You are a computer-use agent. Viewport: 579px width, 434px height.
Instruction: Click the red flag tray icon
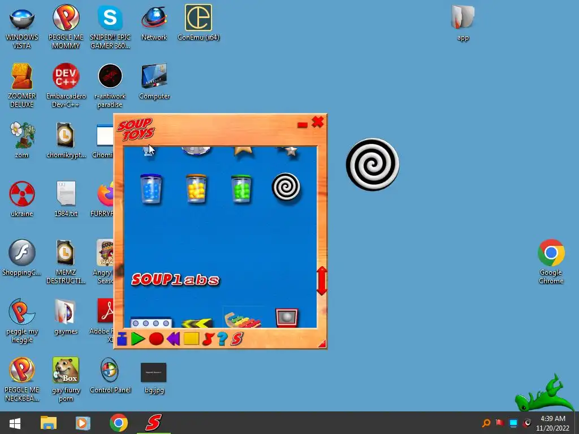tap(500, 423)
